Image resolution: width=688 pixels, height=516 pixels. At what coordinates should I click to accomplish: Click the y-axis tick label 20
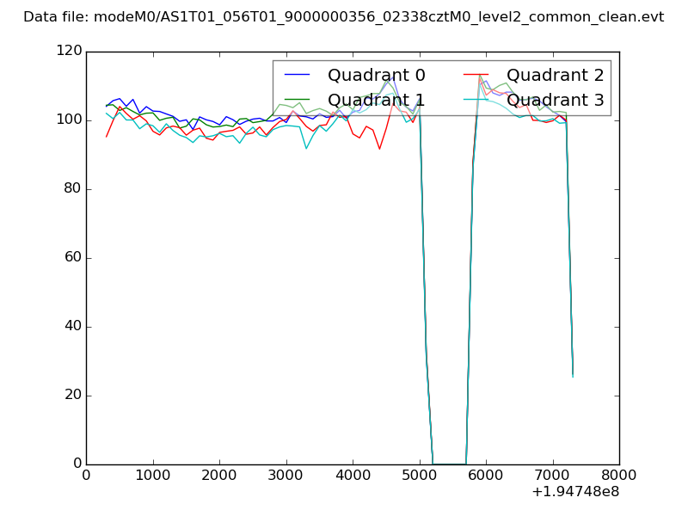[73, 396]
